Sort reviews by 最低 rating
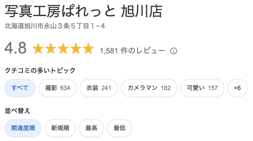 119,128
